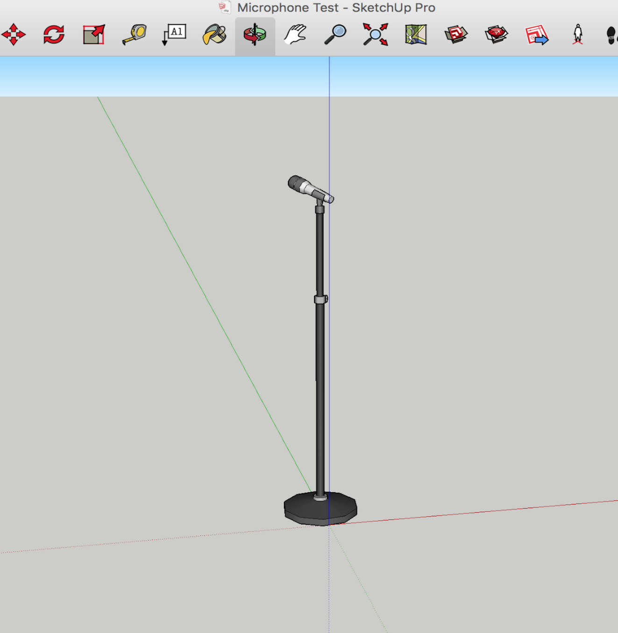Select the Scale tool
This screenshot has width=618, height=633.
click(94, 35)
